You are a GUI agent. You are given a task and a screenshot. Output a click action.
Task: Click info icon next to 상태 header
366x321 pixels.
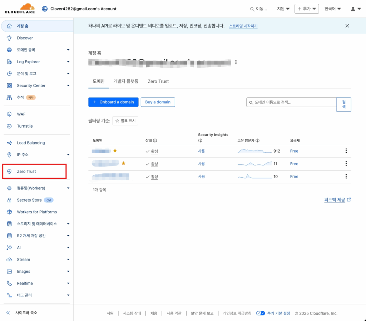click(x=155, y=140)
